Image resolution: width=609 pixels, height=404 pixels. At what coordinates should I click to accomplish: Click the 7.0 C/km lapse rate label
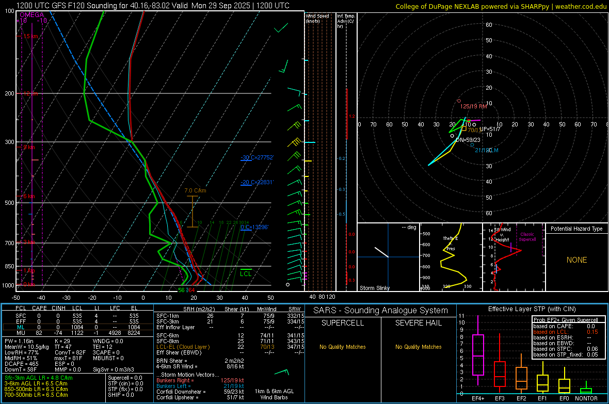196,190
